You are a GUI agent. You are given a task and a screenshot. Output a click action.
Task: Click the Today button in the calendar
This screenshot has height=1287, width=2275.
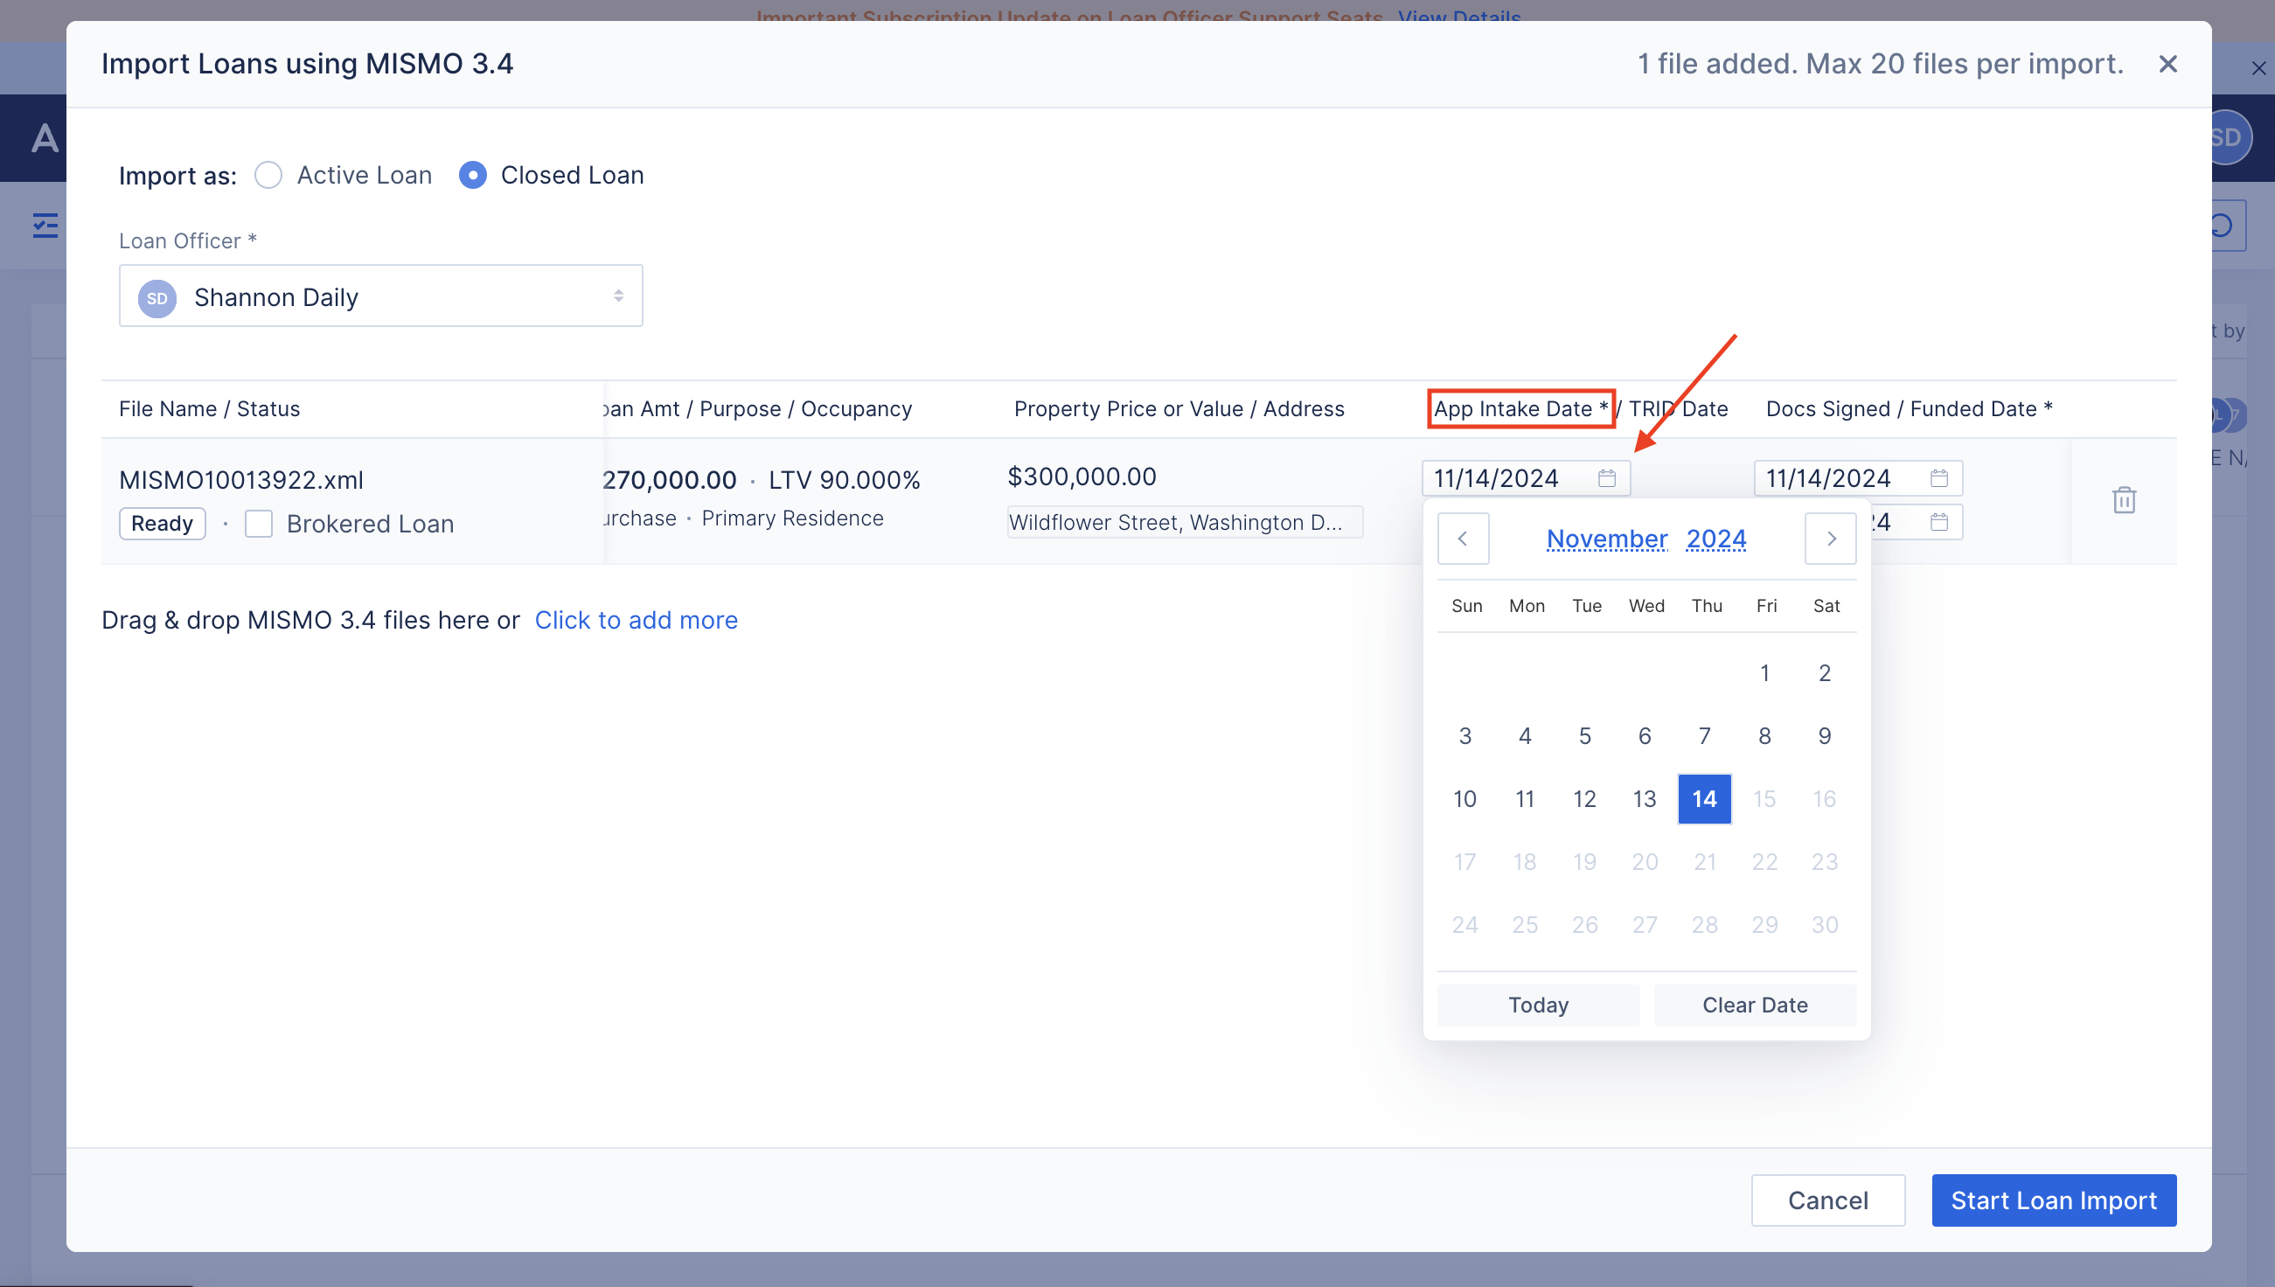(1538, 1005)
